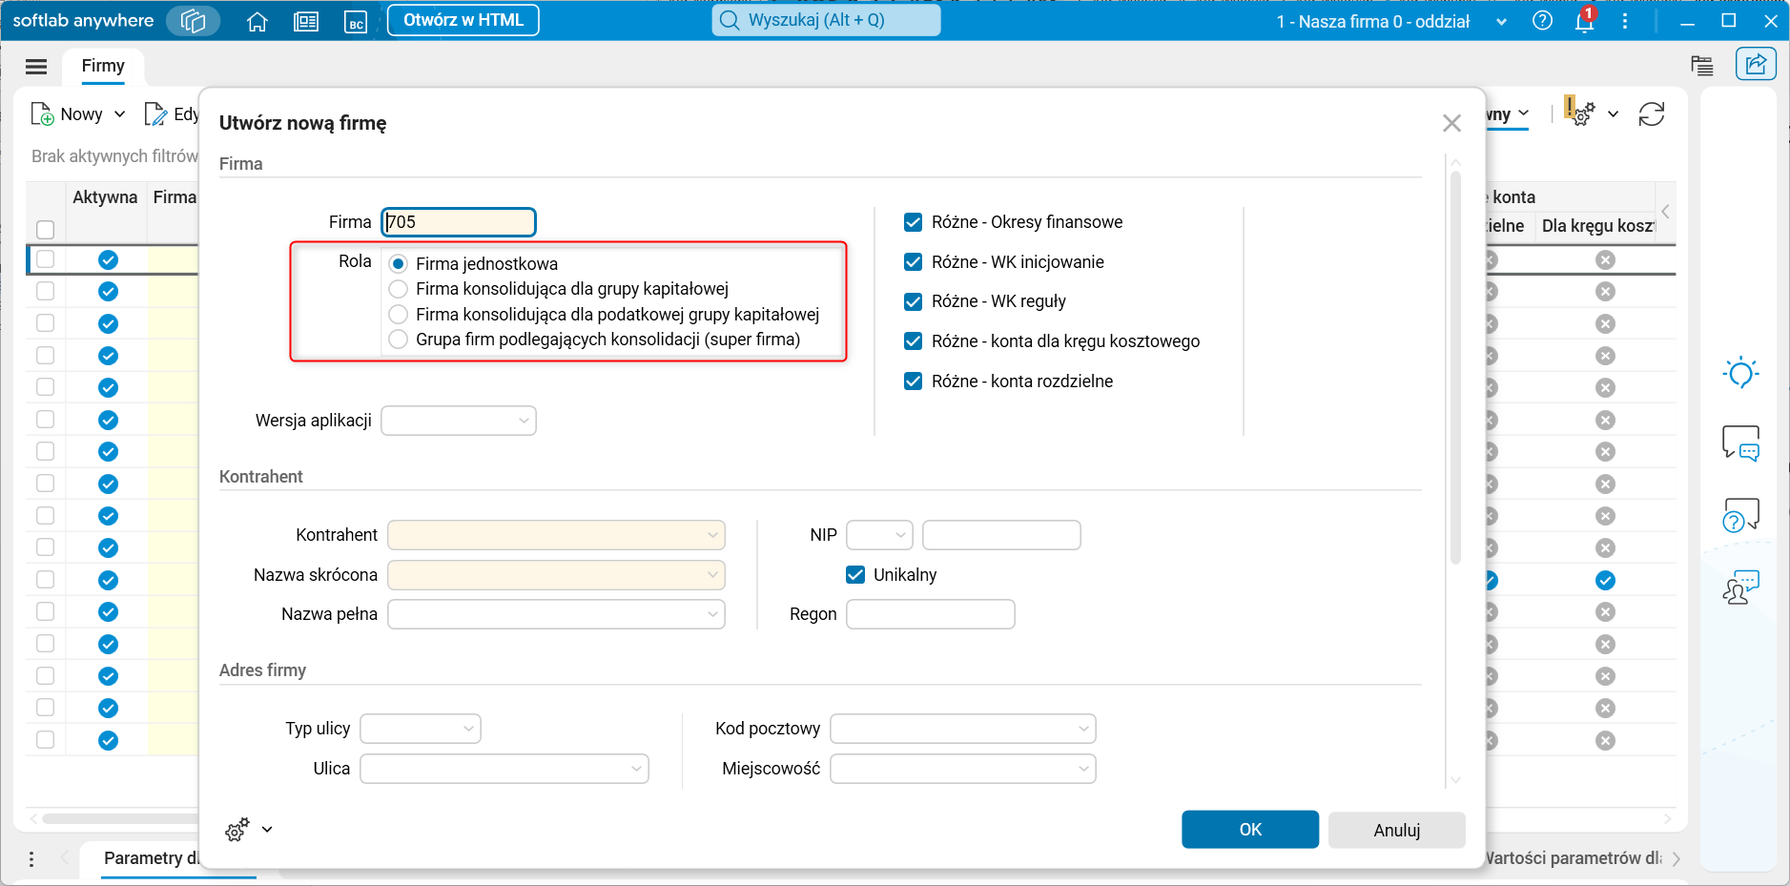Switch to the 'Firmy' tab
The width and height of the screenshot is (1790, 886).
[103, 66]
